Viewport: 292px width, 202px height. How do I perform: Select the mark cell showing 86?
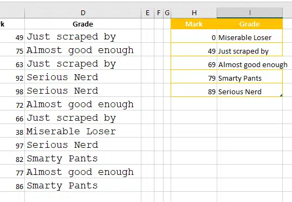[x=12, y=185]
